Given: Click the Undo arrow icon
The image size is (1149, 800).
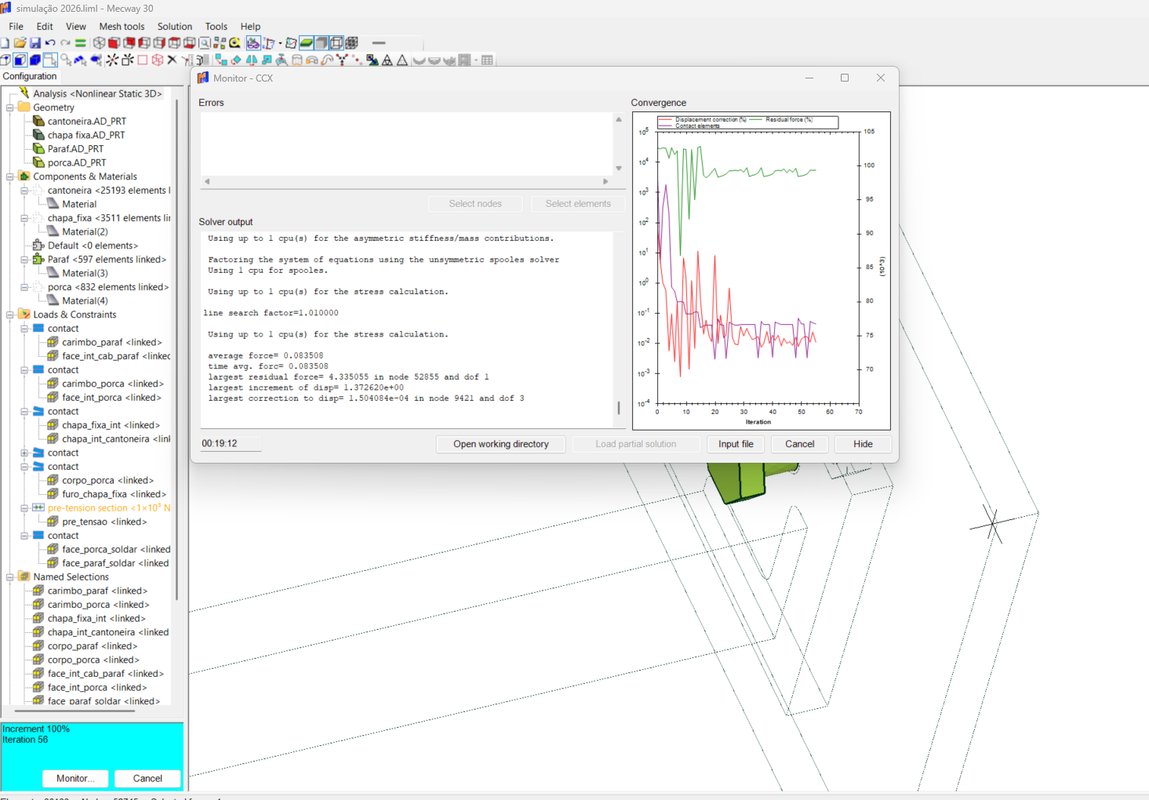Looking at the screenshot, I should click(50, 43).
